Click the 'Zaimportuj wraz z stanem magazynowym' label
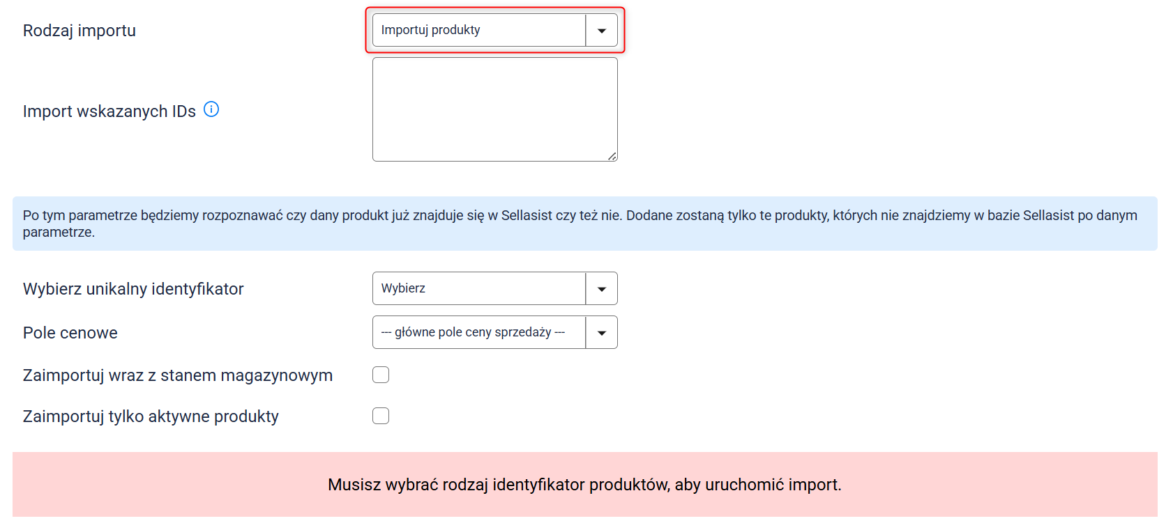Screen dimensions: 1173x530 pos(178,375)
